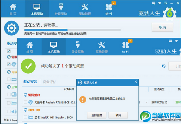
Task: Open 首页 home tab in back window
Action: point(13,9)
